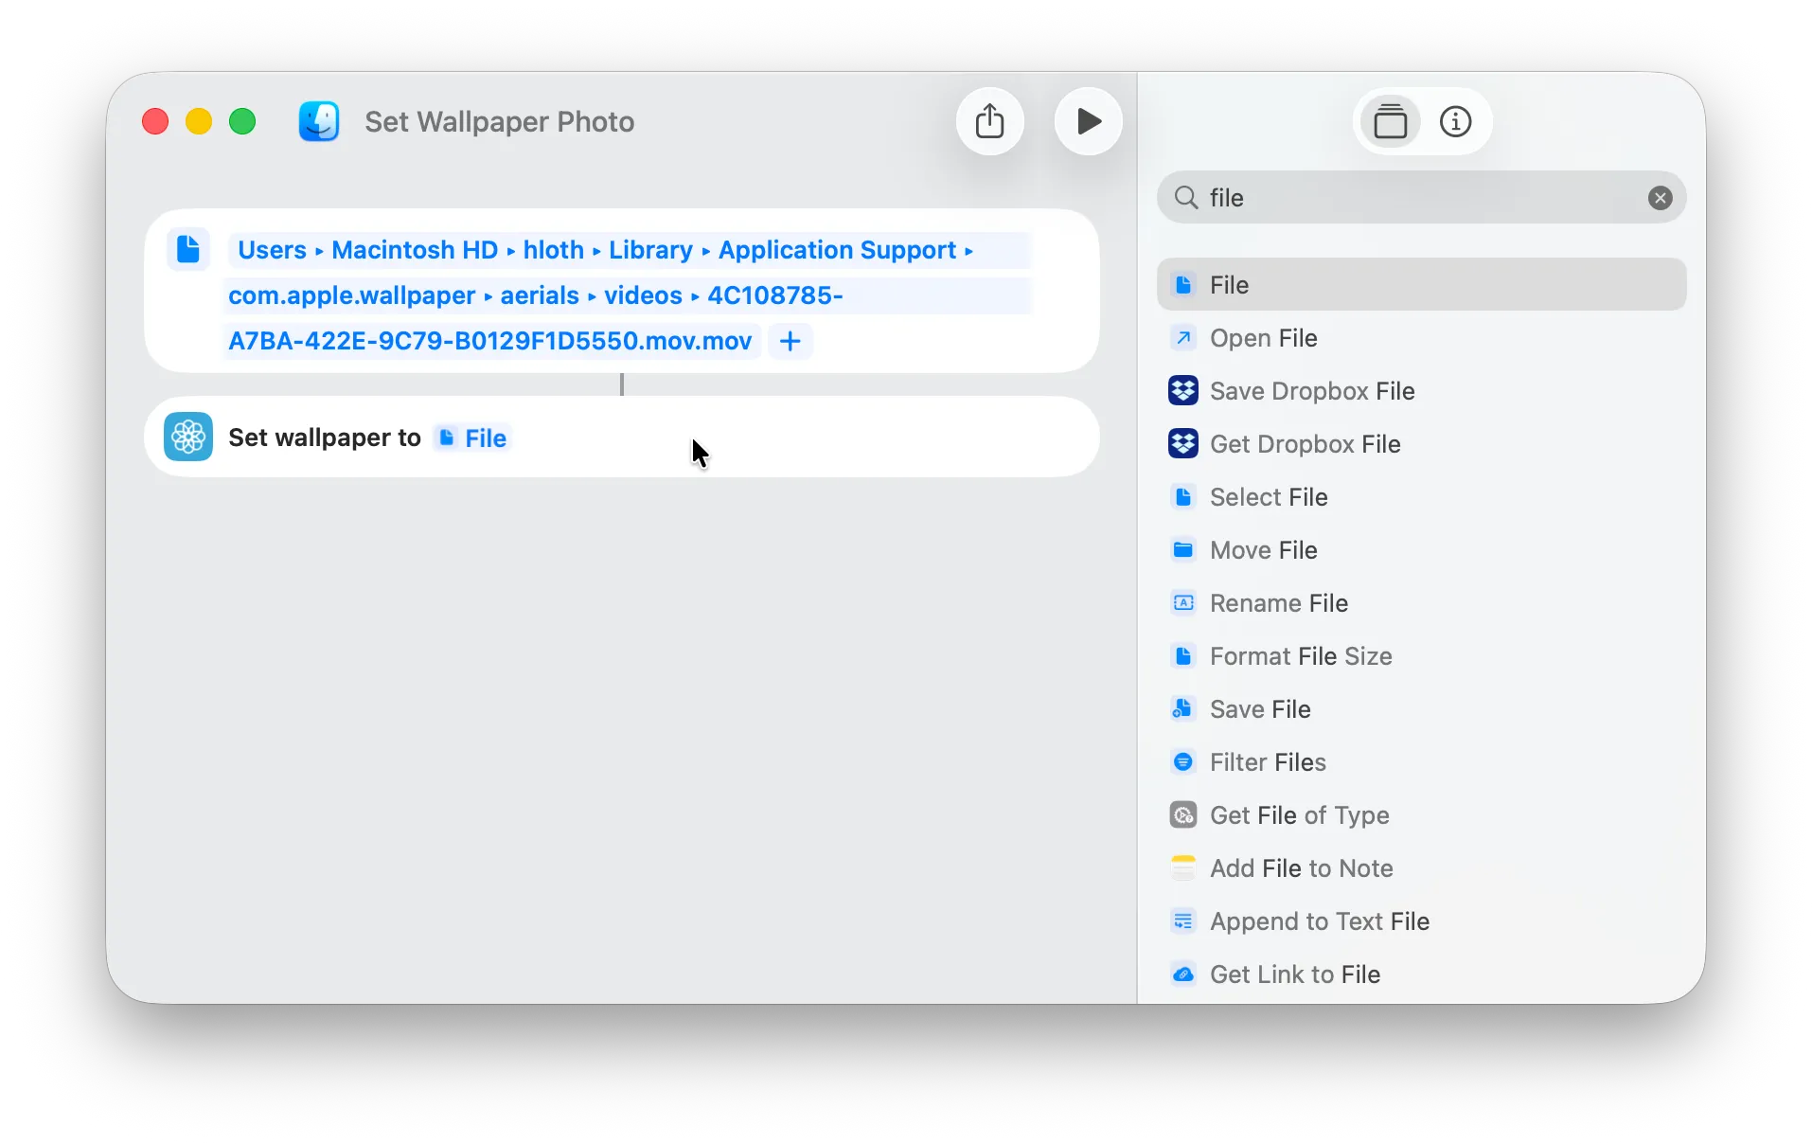This screenshot has width=1812, height=1144.
Task: Select the 'Application Support' path segment
Action: pyautogui.click(x=838, y=250)
